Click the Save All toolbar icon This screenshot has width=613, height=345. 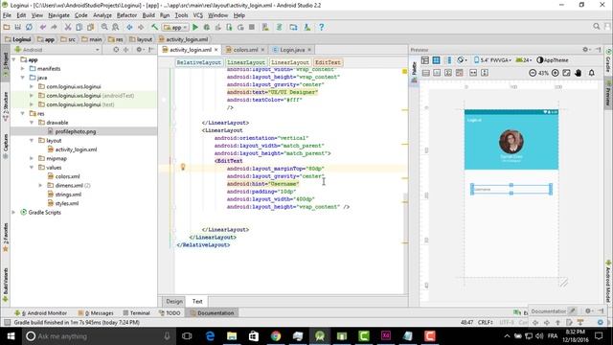[x=17, y=27]
